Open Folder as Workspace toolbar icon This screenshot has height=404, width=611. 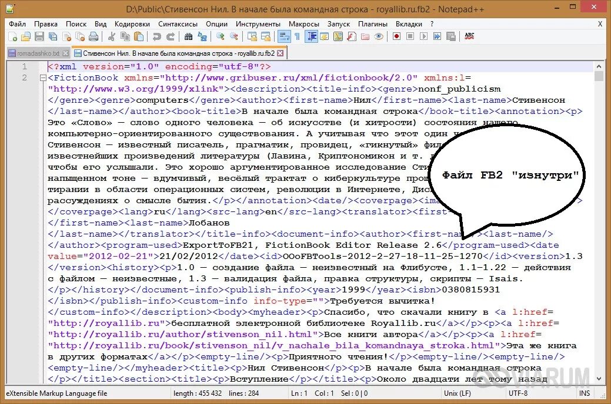pyautogui.click(x=365, y=36)
